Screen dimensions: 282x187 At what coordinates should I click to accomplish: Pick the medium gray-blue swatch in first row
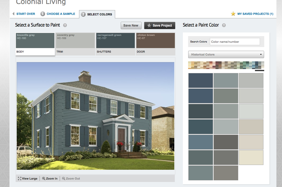point(226,80)
